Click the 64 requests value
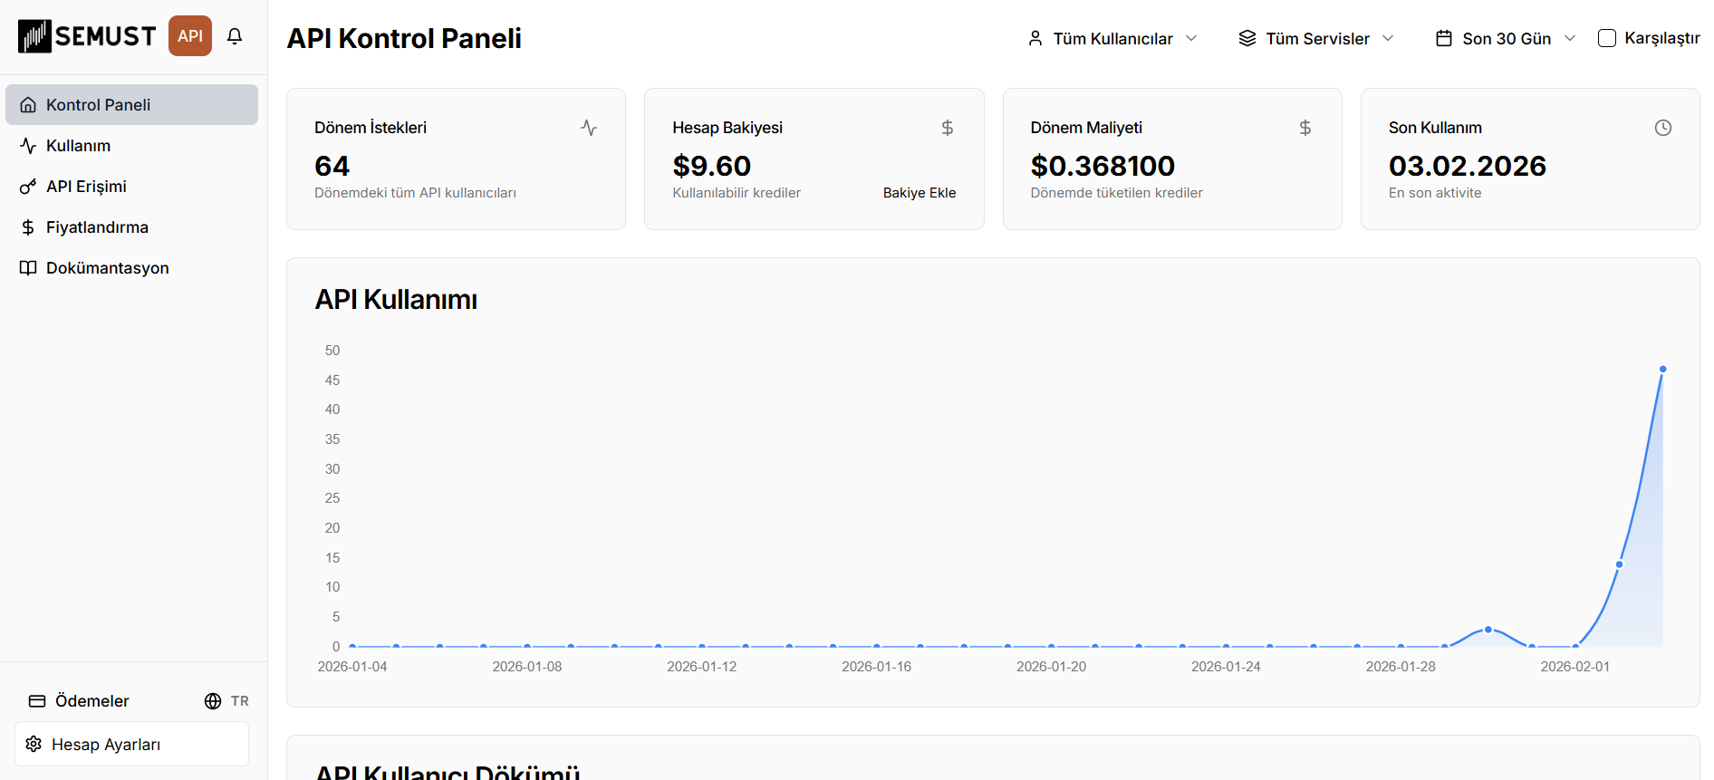 (x=332, y=166)
